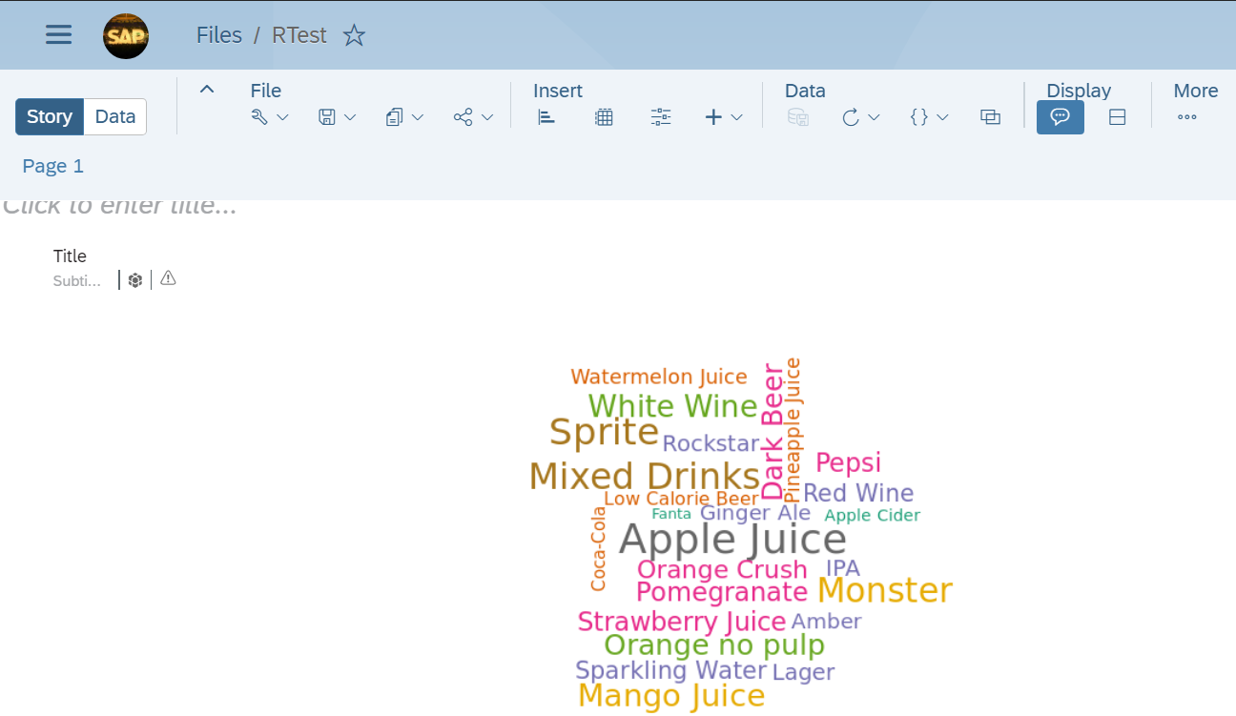Click the cube model icon under Title
1236x716 pixels.
[x=135, y=280]
